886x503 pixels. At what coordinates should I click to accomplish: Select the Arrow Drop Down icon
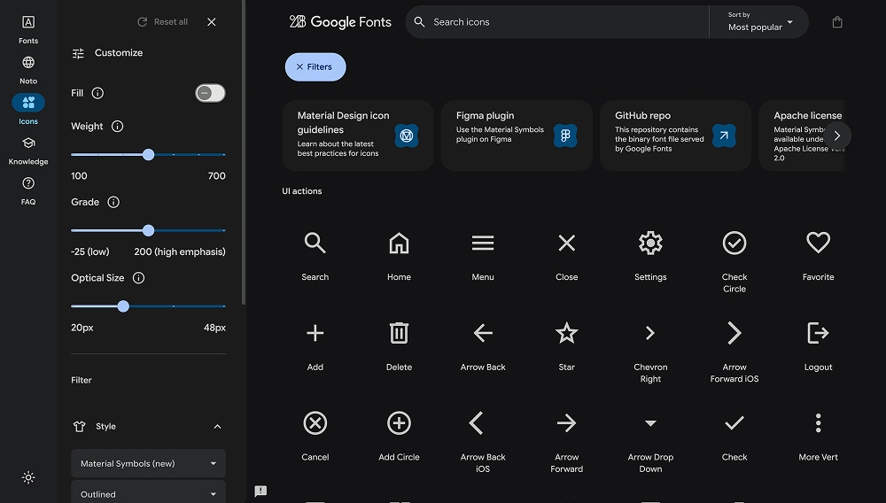(x=650, y=422)
